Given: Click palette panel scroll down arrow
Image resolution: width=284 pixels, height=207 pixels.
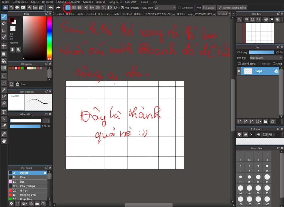Looking at the screenshot, I should click(x=49, y=79).
